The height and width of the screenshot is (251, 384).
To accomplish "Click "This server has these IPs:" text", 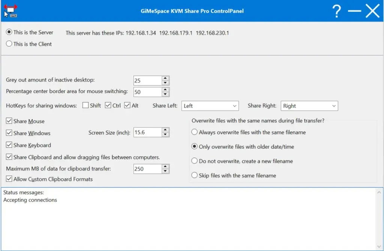I will [x=95, y=33].
